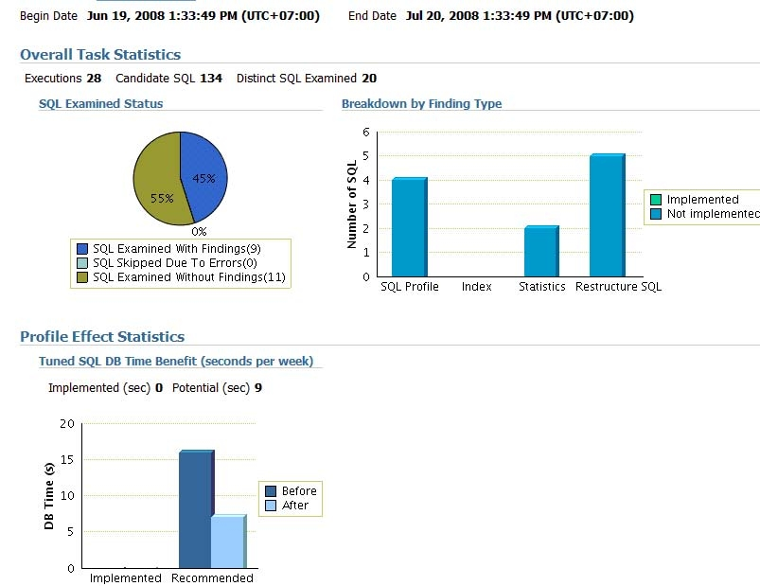Select the SQL Examined Status heading

click(101, 104)
